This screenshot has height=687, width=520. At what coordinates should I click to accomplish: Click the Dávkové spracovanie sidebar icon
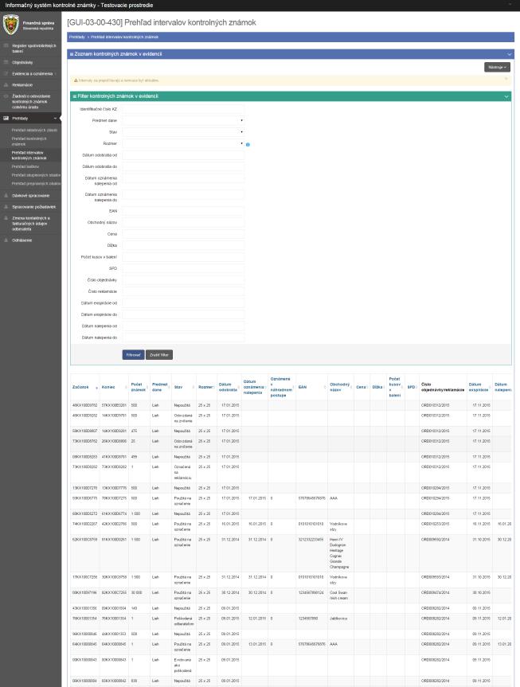[6, 195]
